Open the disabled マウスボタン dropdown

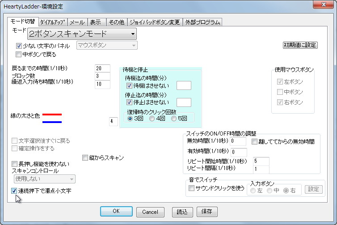pyautogui.click(x=107, y=45)
